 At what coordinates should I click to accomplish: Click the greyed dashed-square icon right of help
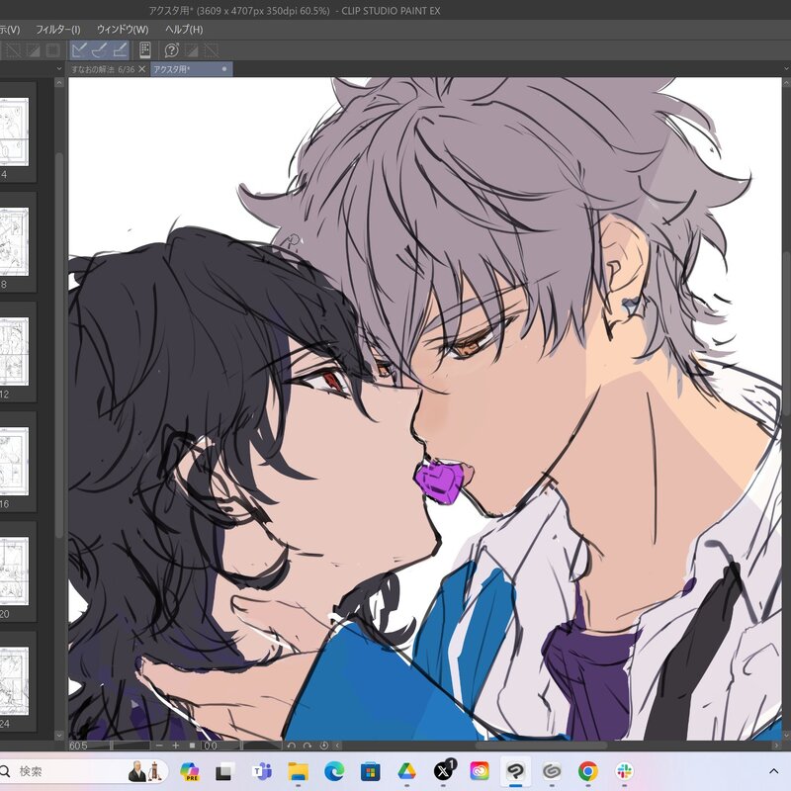click(211, 50)
